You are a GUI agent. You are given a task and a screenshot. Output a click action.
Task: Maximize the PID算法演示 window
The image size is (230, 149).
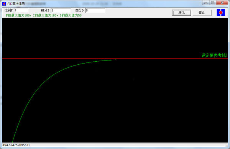[213, 3]
